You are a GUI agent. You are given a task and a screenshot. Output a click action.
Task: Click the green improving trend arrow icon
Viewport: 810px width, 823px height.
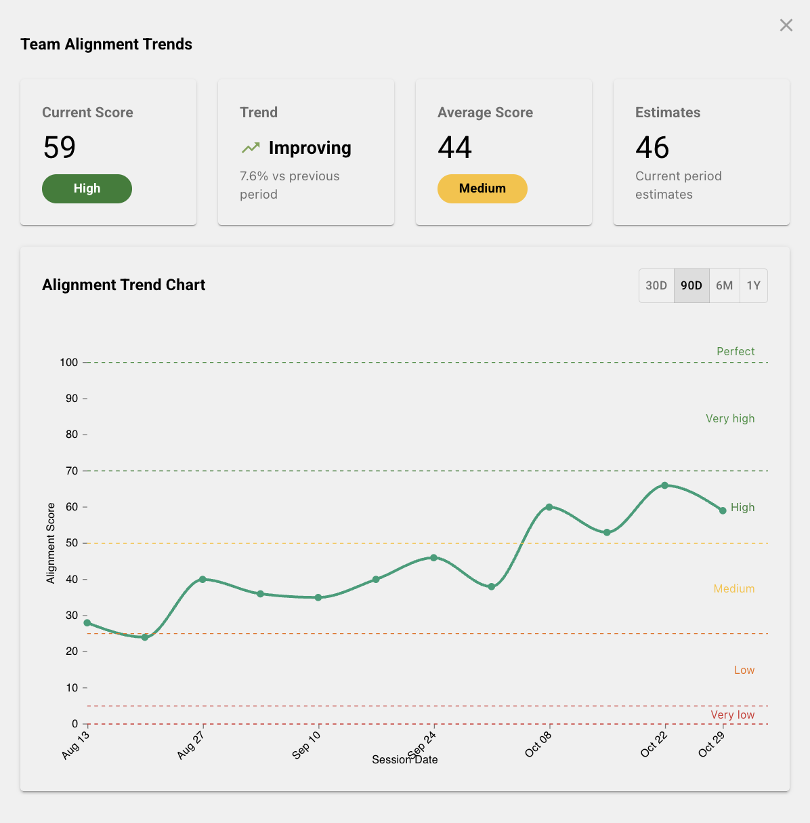[250, 146]
